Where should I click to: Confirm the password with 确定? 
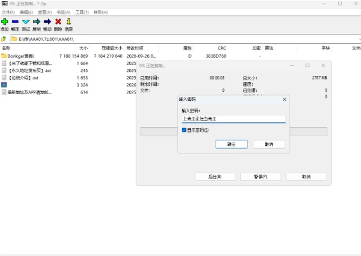[231, 144]
